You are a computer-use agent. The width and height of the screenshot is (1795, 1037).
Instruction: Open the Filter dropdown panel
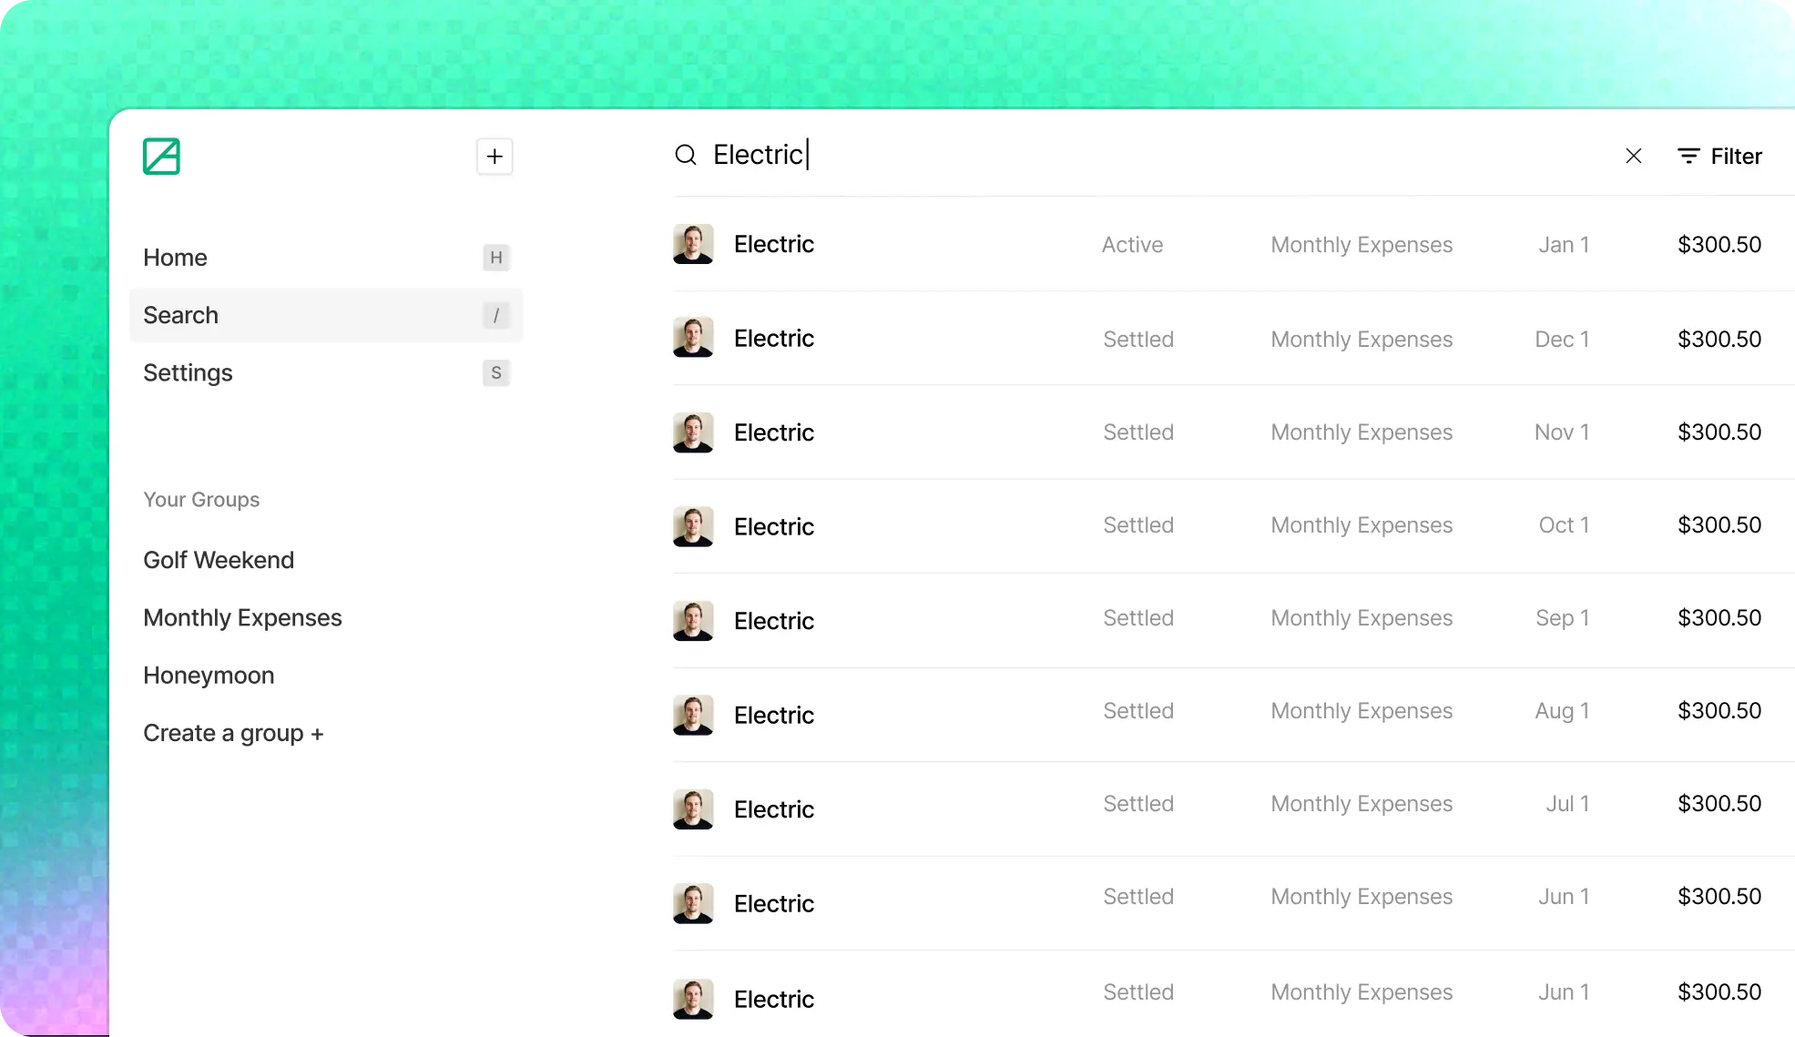click(1719, 156)
